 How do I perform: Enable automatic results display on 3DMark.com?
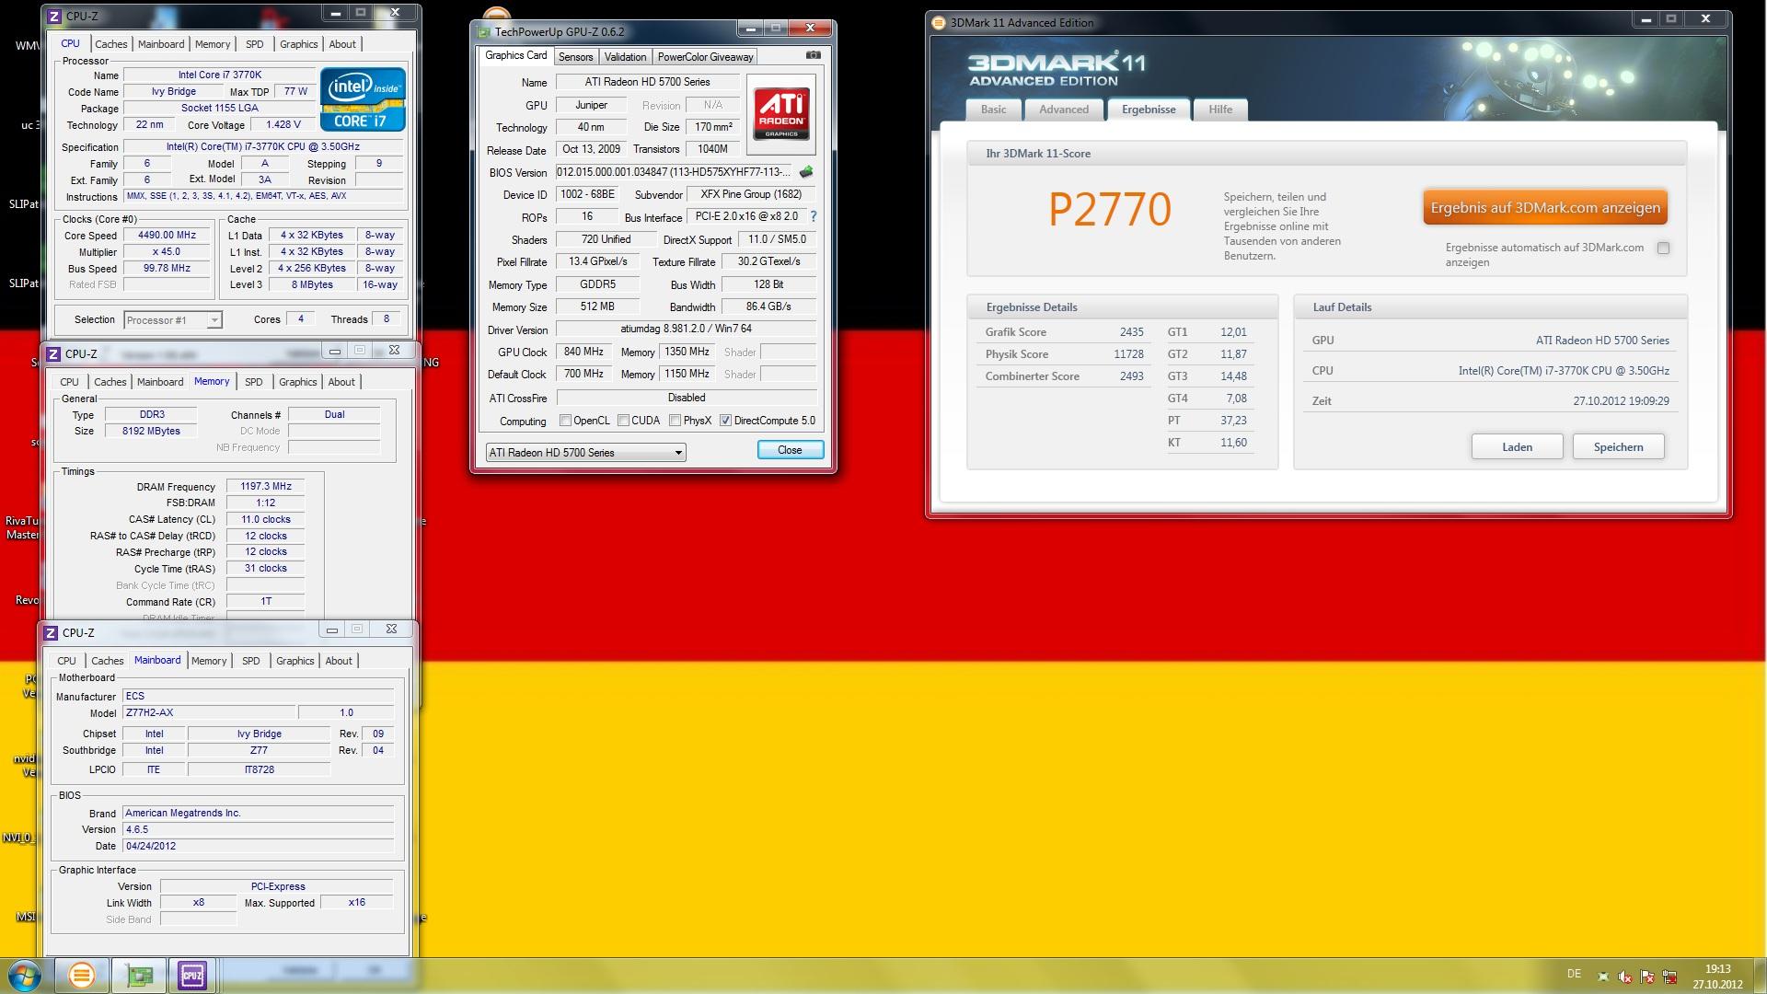tap(1663, 248)
